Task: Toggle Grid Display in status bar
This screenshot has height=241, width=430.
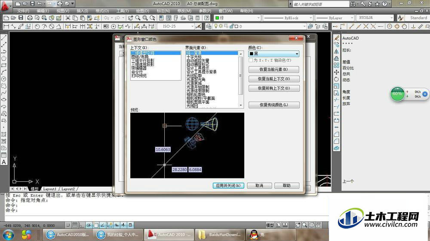Action: pyautogui.click(x=74, y=225)
